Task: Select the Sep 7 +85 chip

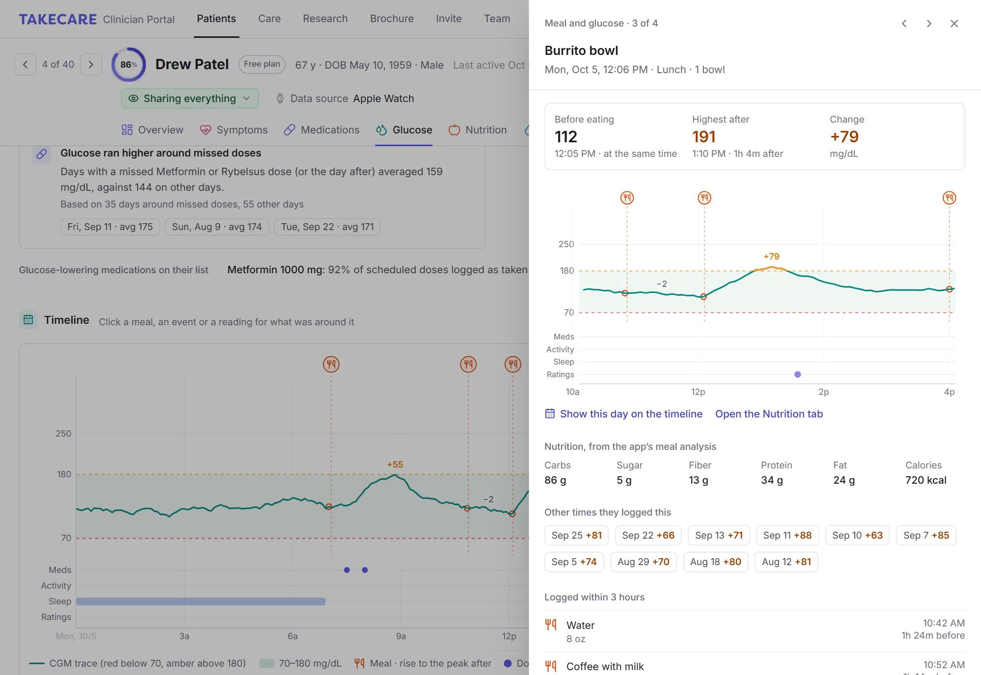Action: point(926,535)
